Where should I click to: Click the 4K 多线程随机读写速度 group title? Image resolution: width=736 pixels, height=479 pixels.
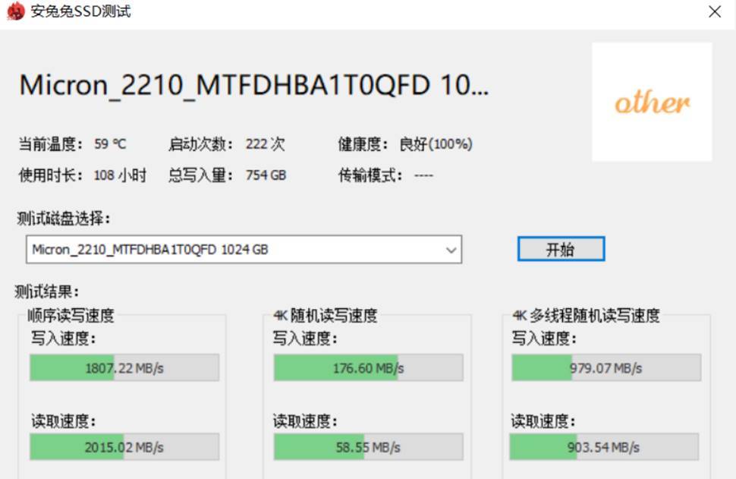click(x=586, y=316)
